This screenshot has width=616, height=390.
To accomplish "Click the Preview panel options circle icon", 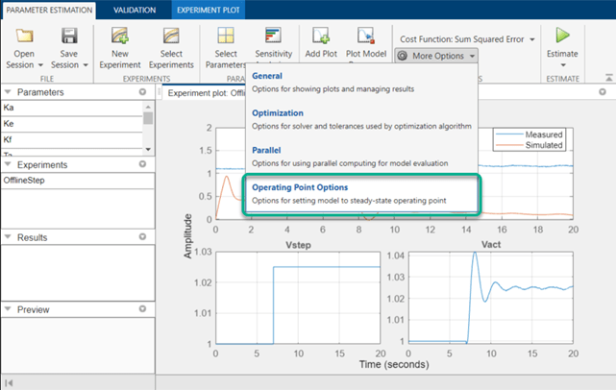I will (142, 309).
